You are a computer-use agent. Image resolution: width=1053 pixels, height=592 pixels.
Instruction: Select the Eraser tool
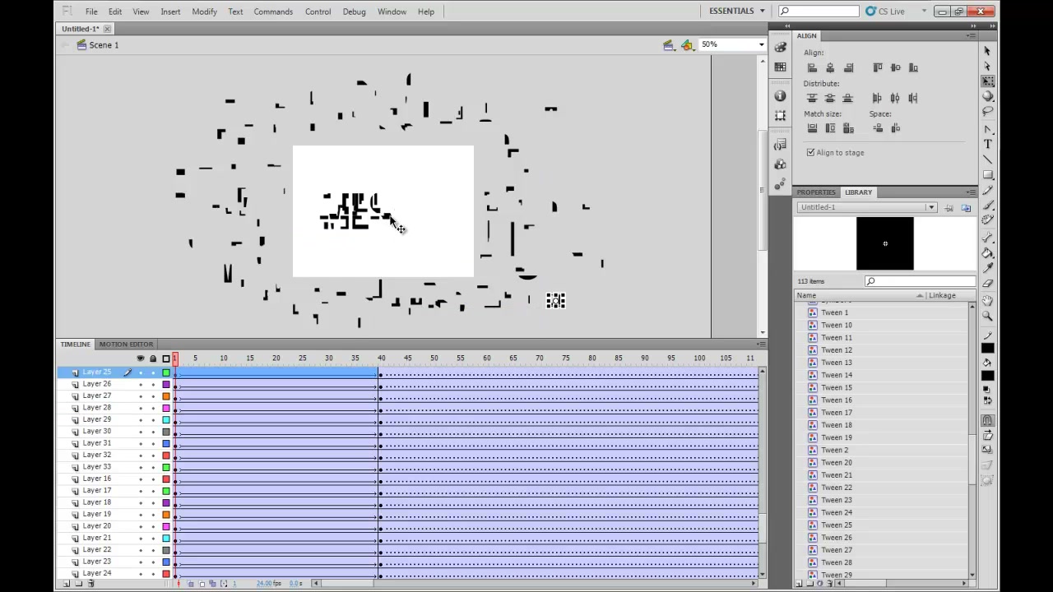tap(988, 282)
